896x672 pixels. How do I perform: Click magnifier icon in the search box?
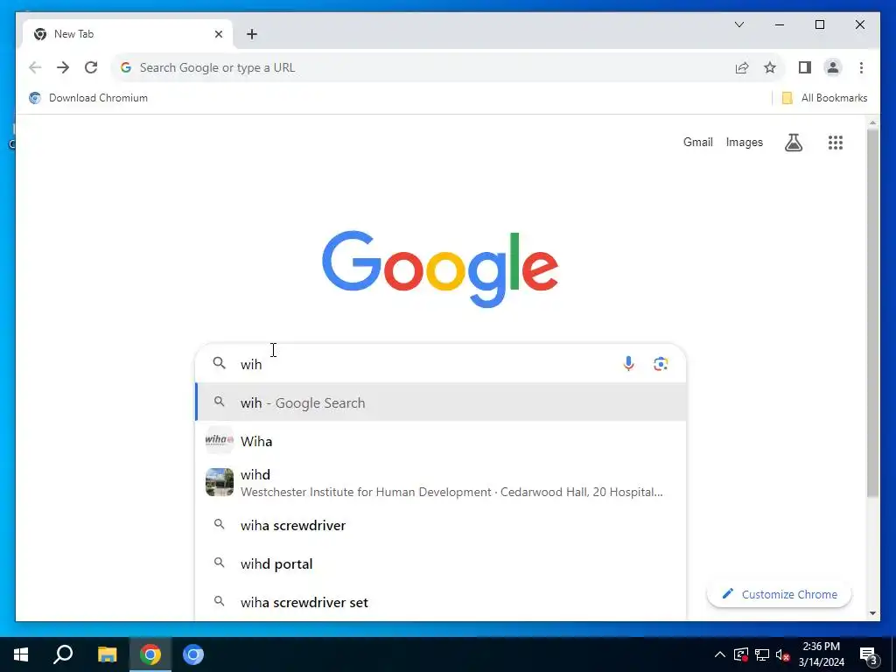click(219, 363)
